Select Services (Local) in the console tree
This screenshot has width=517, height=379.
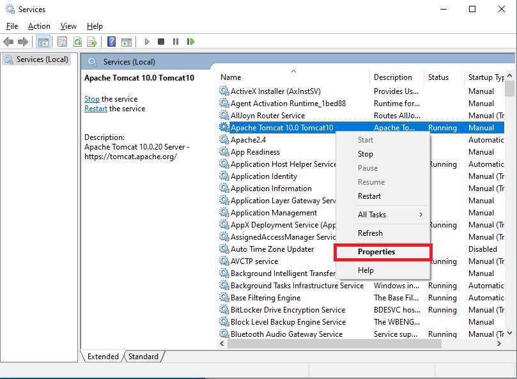click(x=36, y=59)
